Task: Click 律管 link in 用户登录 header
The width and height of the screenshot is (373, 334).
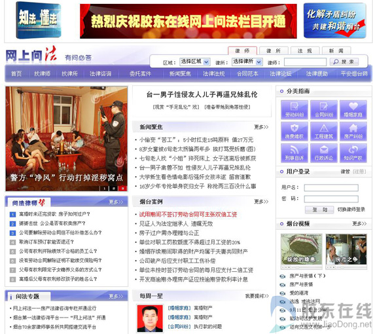Action: pyautogui.click(x=345, y=172)
